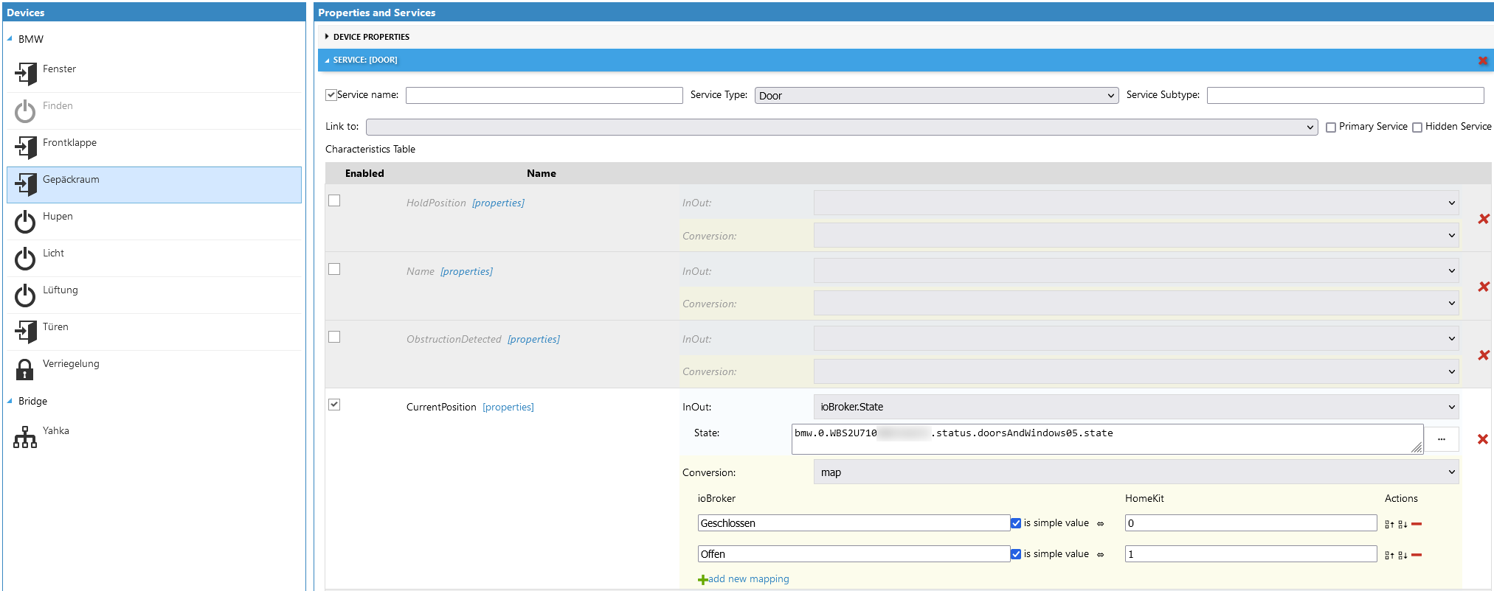Open state browser with ellipsis button
The height and width of the screenshot is (591, 1494).
1441,439
